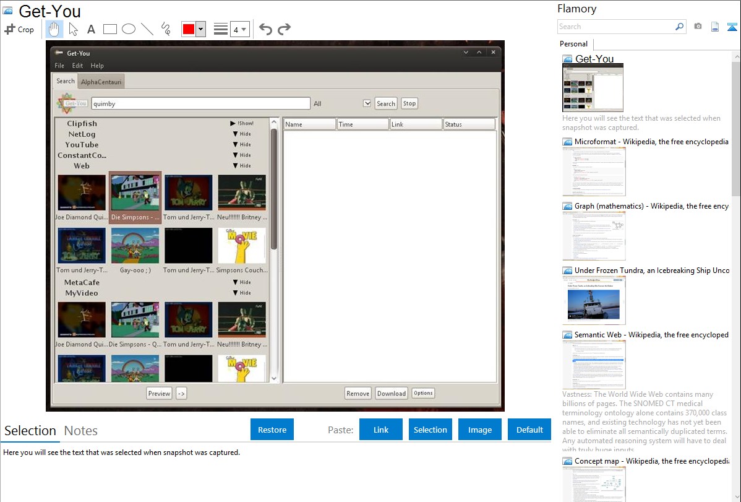The width and height of the screenshot is (741, 502).
Task: Focus the Flamory Search field
Action: pos(616,27)
